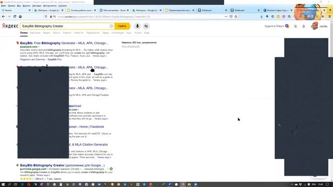Show hidden system tray icons
The height and width of the screenshot is (187, 333).
(292, 184)
